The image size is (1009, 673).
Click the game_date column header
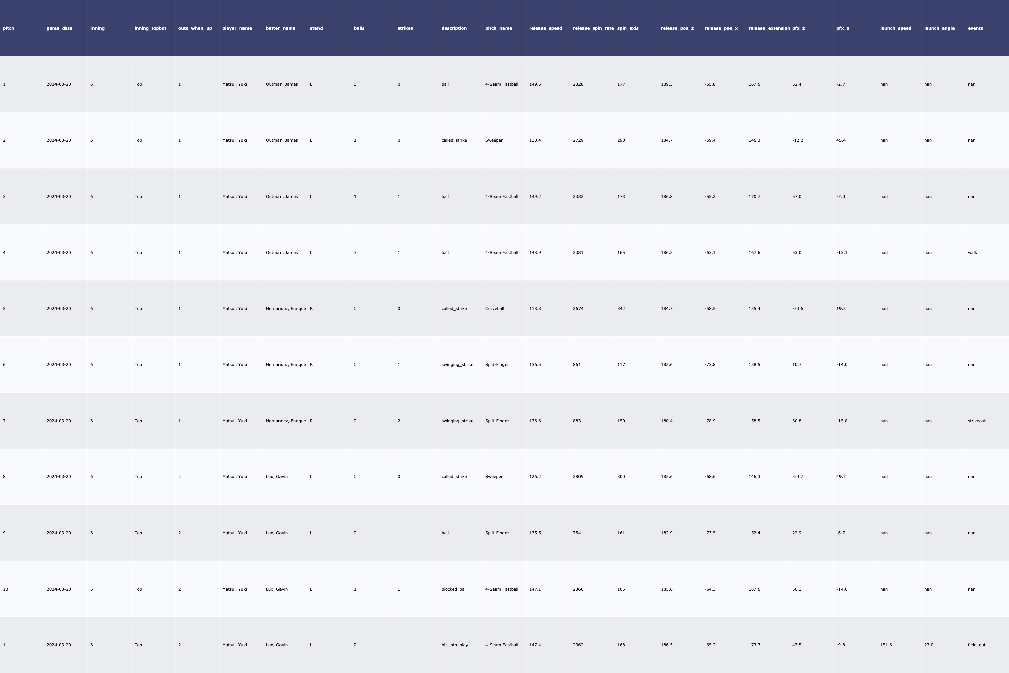coord(59,28)
